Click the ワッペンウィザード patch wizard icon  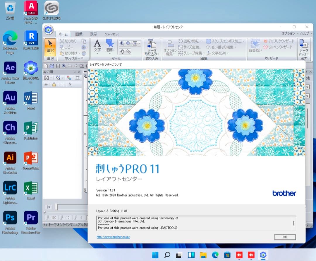pyautogui.click(x=280, y=47)
